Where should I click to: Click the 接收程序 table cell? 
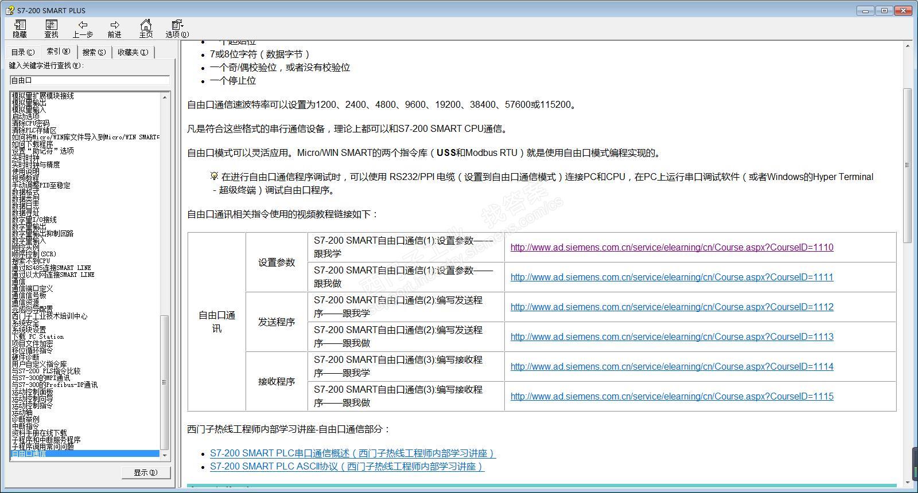(x=277, y=382)
